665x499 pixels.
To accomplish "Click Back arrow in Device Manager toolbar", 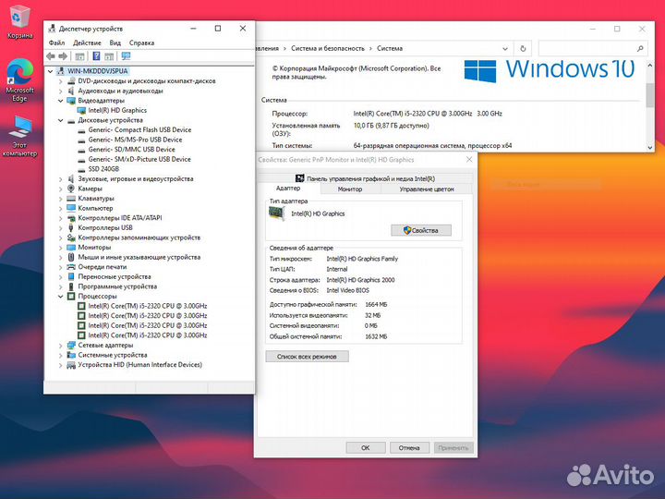I will coord(51,56).
